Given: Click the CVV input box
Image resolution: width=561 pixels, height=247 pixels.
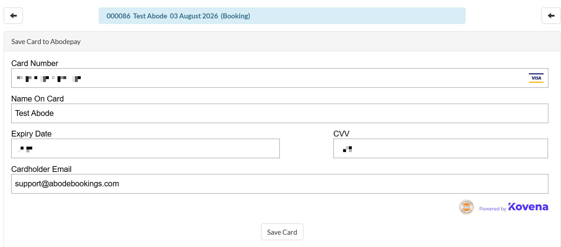Looking at the screenshot, I should [x=440, y=148].
